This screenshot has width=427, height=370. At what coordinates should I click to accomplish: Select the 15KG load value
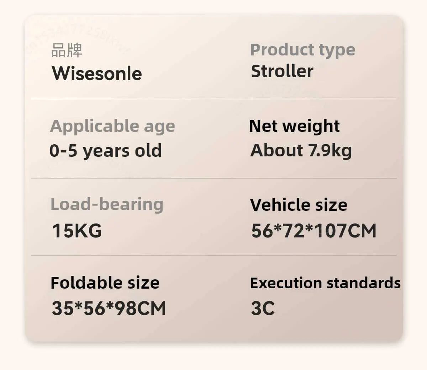[x=77, y=230]
